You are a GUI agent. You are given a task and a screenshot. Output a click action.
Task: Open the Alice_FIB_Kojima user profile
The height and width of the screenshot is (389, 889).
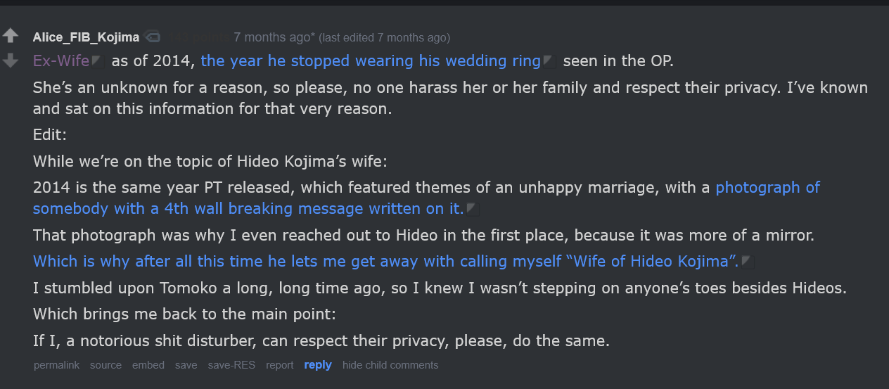pyautogui.click(x=86, y=37)
